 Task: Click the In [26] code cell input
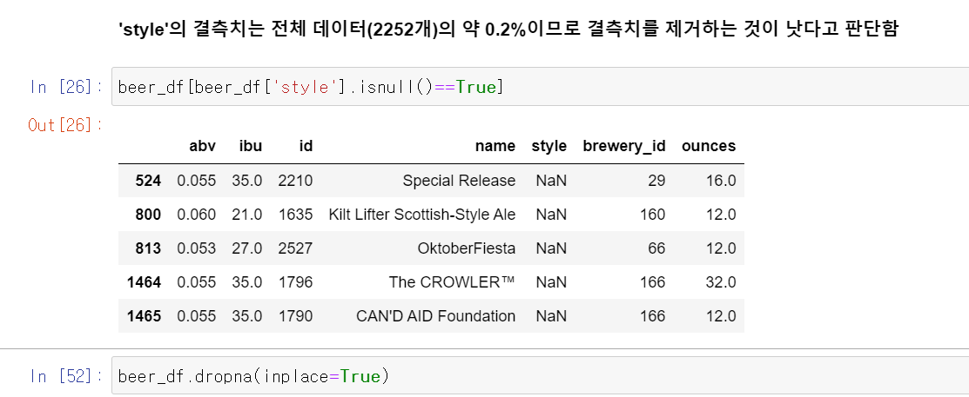540,87
